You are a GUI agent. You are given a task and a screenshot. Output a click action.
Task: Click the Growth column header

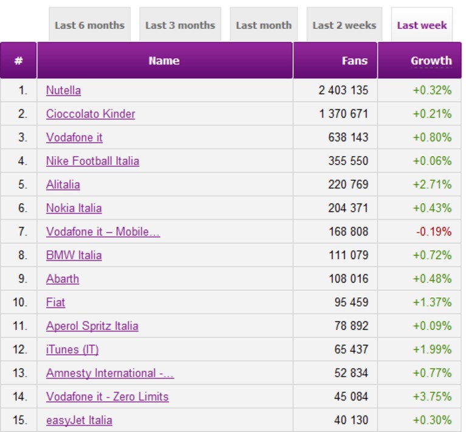[x=419, y=60]
